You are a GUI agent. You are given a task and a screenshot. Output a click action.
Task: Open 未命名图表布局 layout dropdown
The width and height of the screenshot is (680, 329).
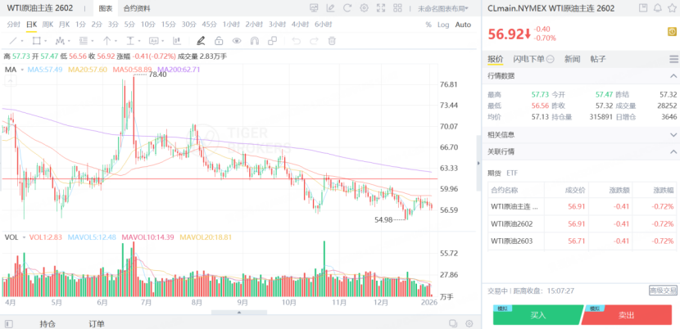(442, 8)
